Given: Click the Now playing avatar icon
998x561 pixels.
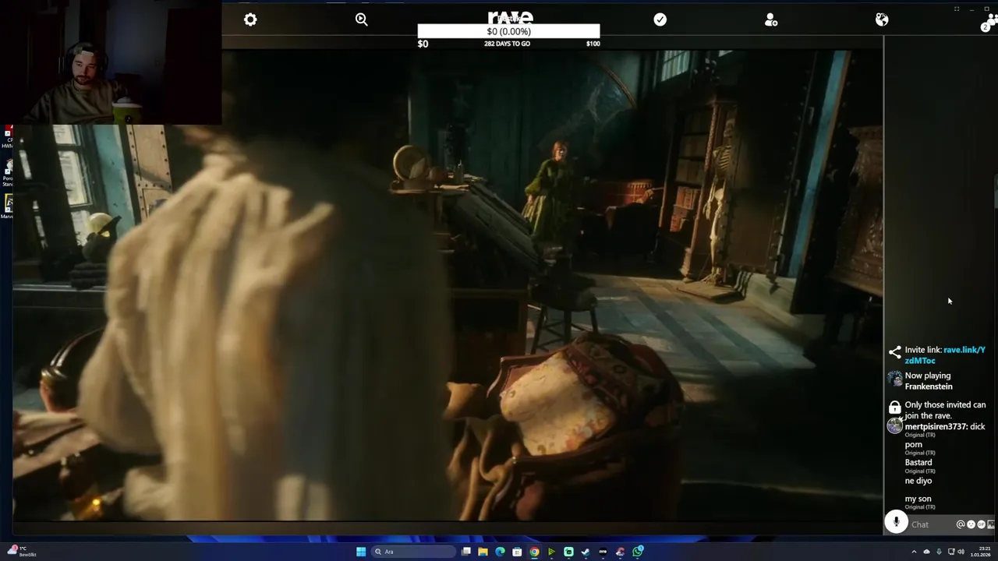Looking at the screenshot, I should click(x=894, y=379).
